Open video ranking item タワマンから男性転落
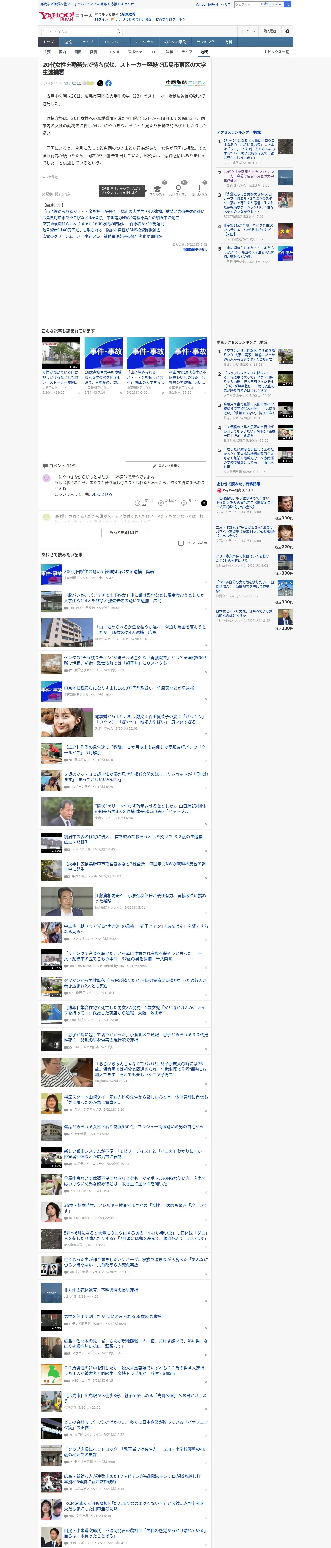331x1548 pixels. [249, 355]
